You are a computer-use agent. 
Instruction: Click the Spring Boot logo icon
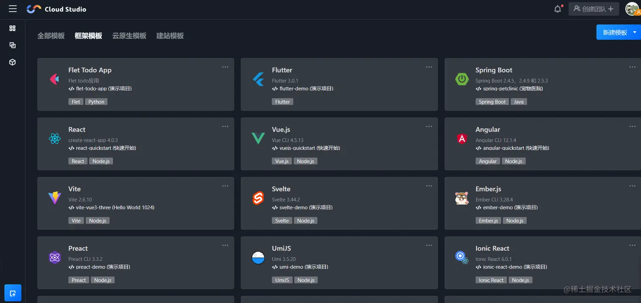coord(462,79)
